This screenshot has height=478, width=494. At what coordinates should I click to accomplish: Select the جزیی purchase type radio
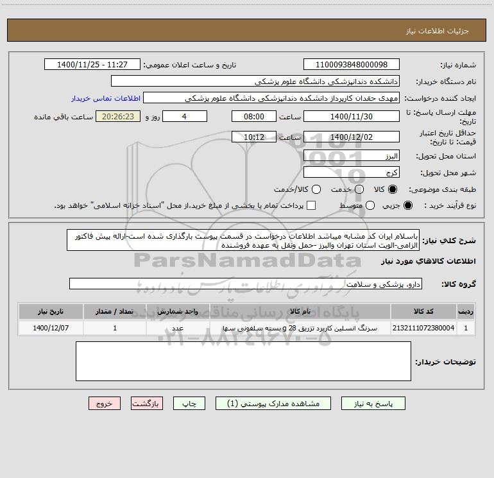point(407,205)
